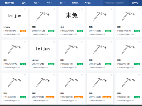The image size is (142, 106).
Task: Click the number 51957480(09类)
Action: click(67, 97)
